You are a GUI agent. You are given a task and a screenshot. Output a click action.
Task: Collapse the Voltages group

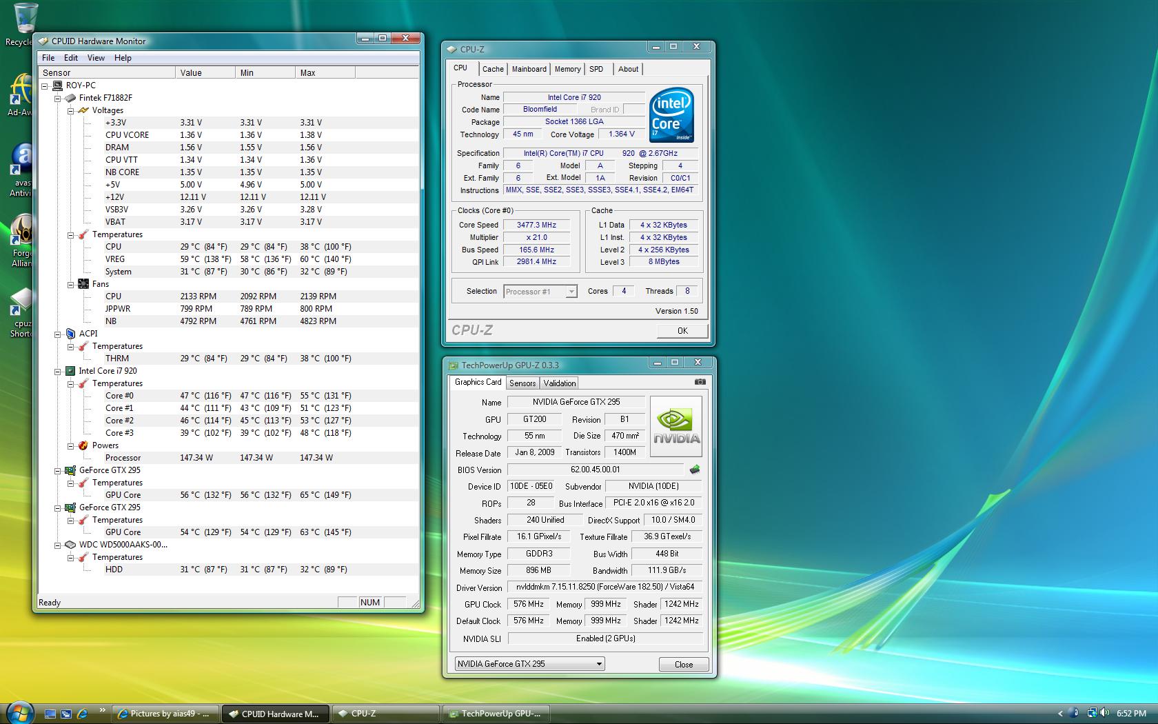point(70,110)
